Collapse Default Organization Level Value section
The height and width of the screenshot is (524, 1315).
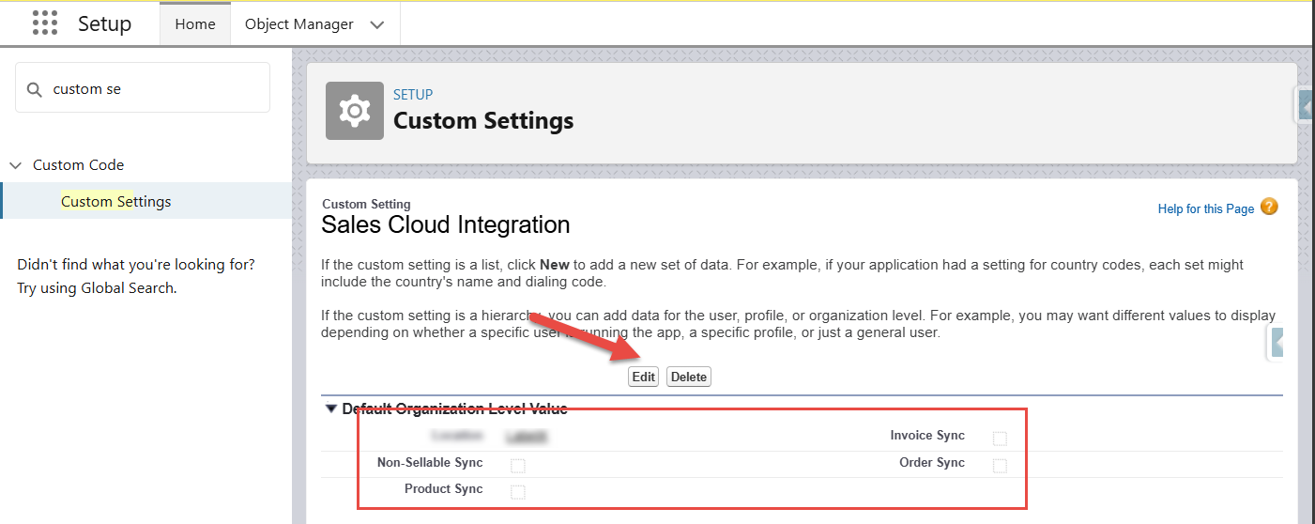click(x=330, y=409)
